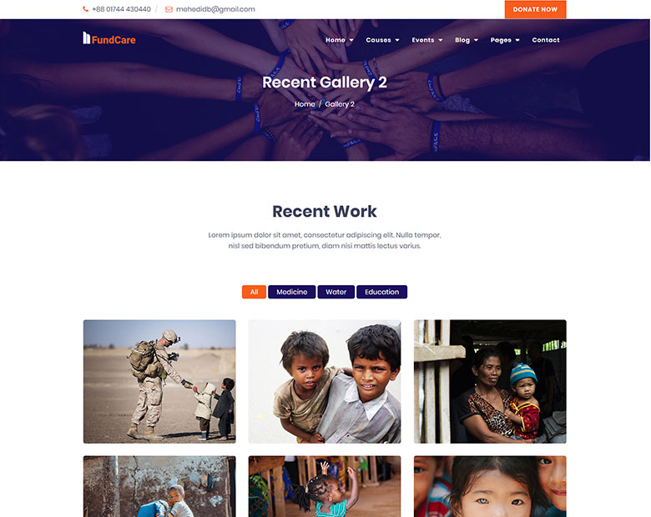Open the woman holding baby photo

click(x=490, y=381)
